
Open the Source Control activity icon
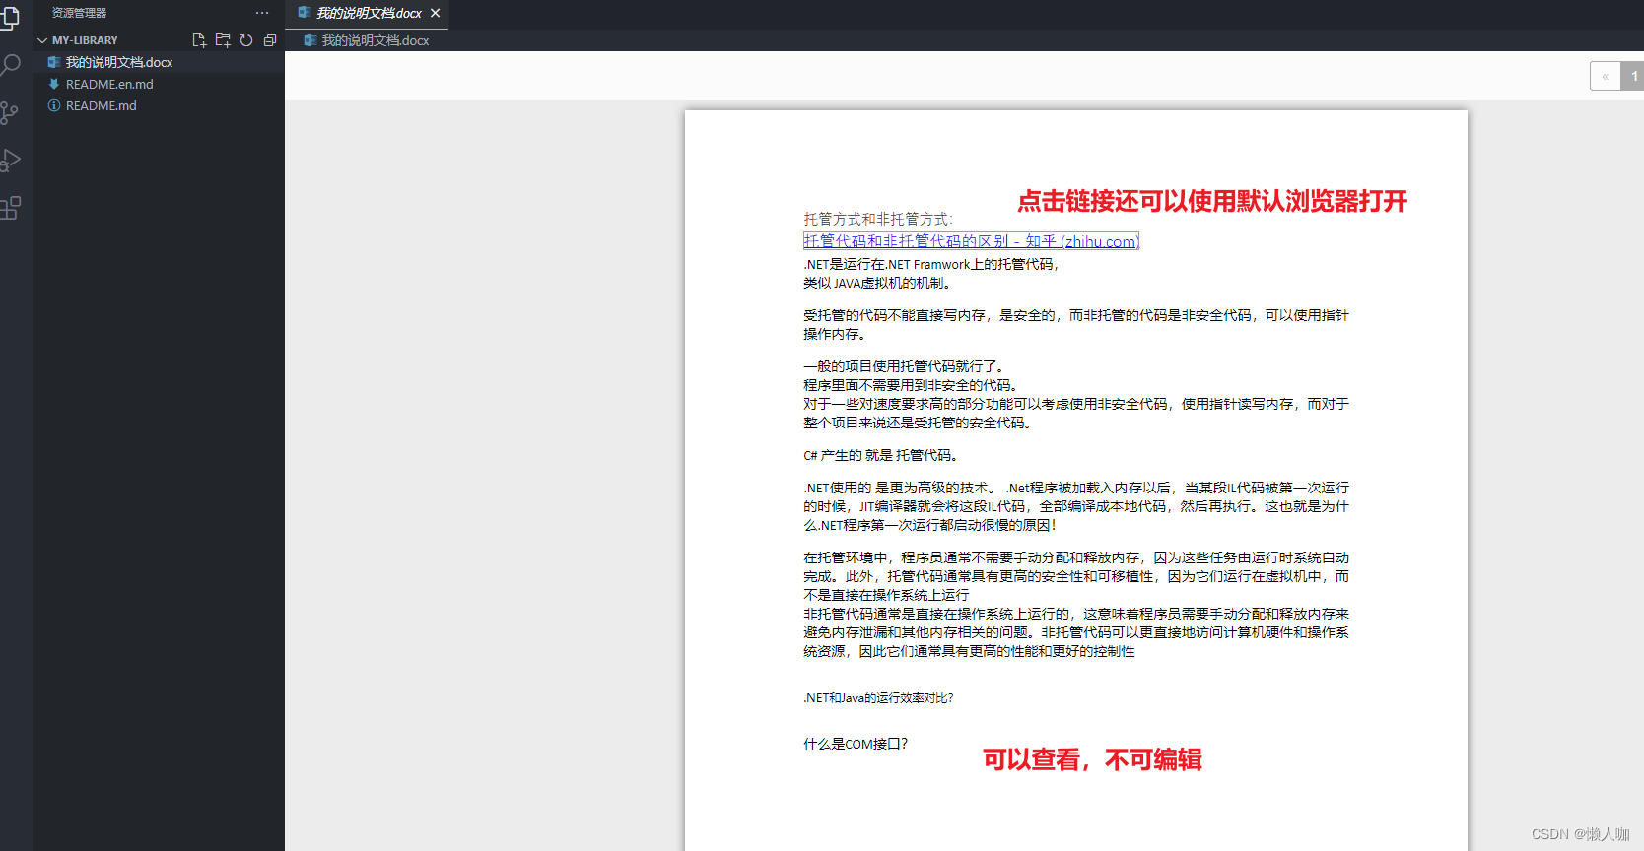(10, 113)
